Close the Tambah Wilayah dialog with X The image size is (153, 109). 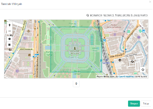[150, 2]
